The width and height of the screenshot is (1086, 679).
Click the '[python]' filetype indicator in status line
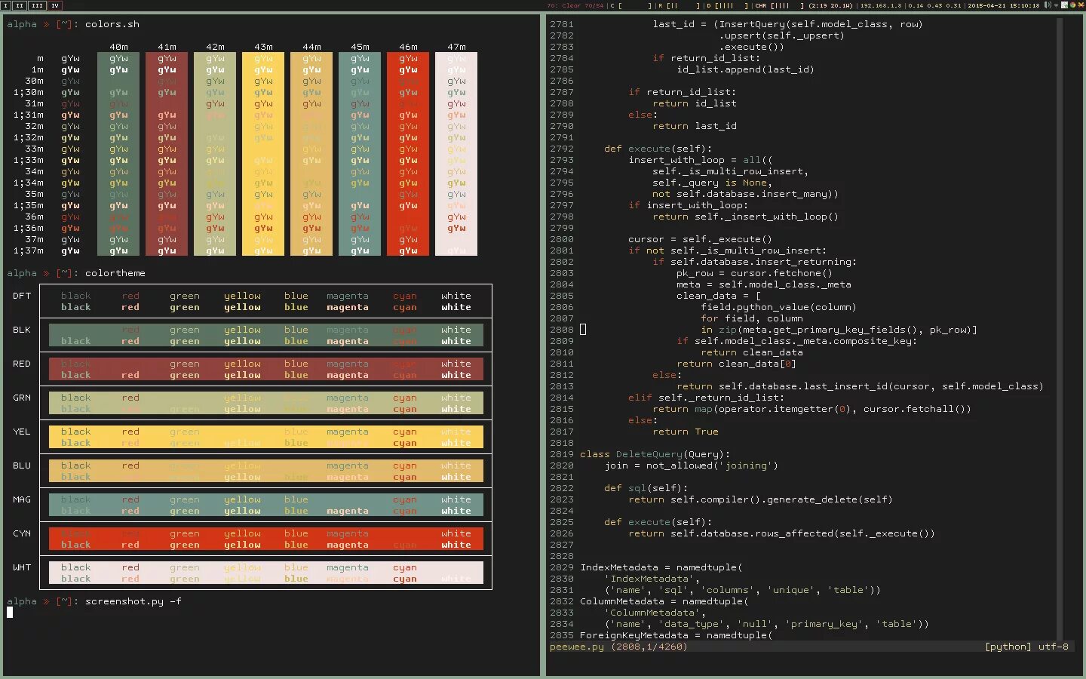tap(1008, 647)
